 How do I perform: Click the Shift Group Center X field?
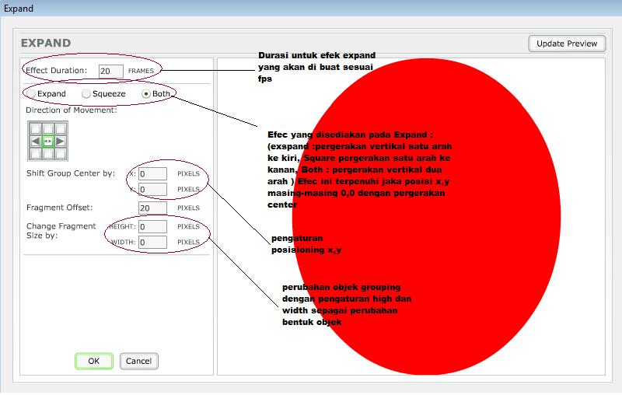click(x=152, y=173)
